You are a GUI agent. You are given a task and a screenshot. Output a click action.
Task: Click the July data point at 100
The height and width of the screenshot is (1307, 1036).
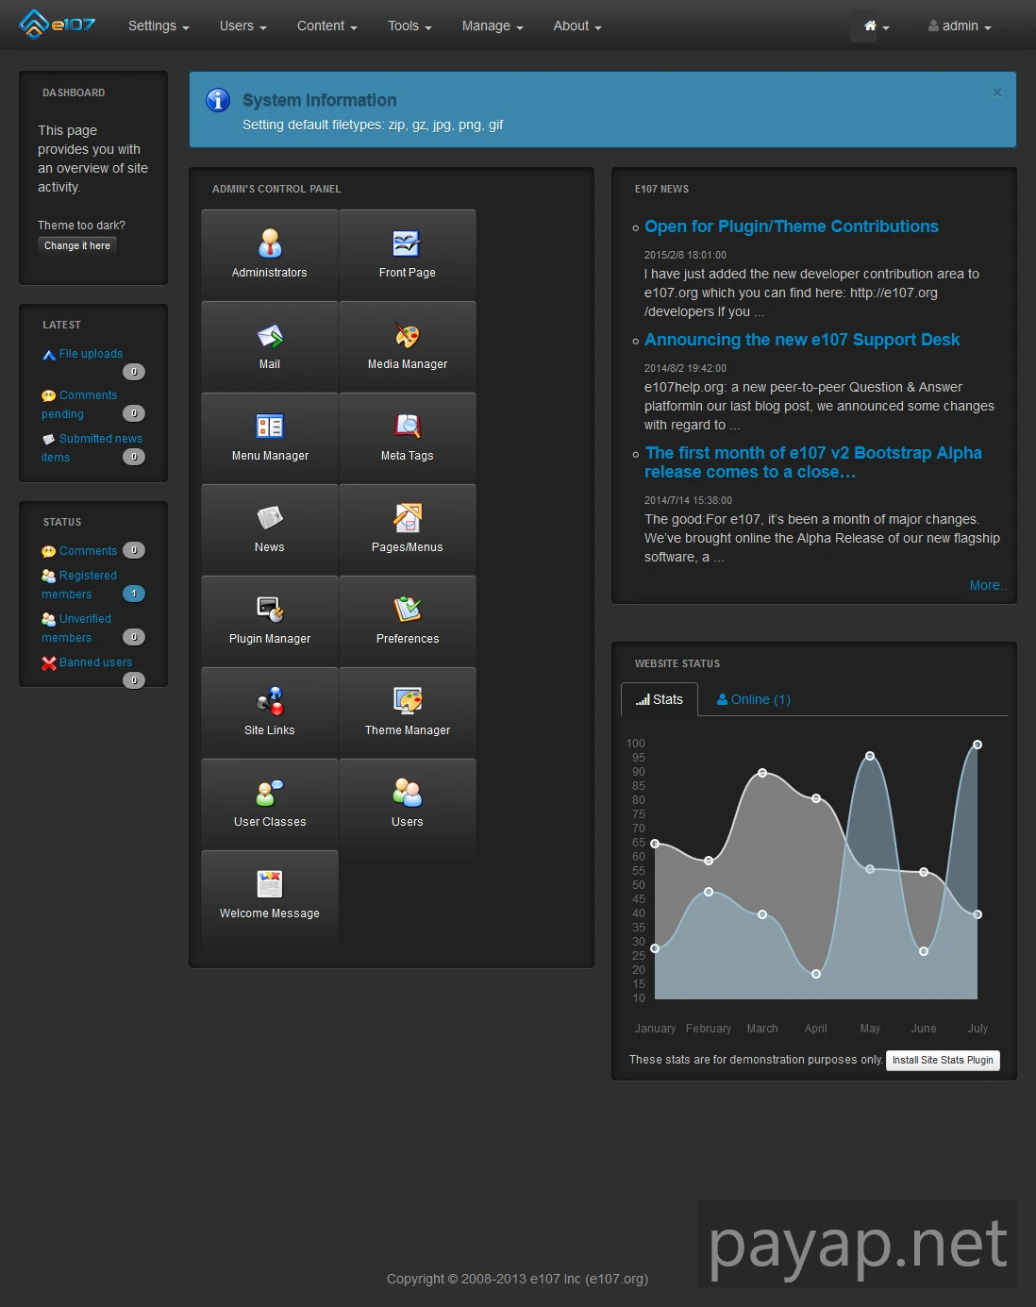pyautogui.click(x=978, y=745)
